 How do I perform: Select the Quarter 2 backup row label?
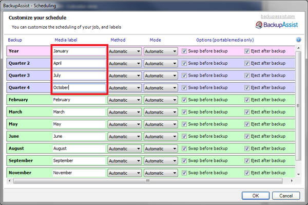point(19,63)
